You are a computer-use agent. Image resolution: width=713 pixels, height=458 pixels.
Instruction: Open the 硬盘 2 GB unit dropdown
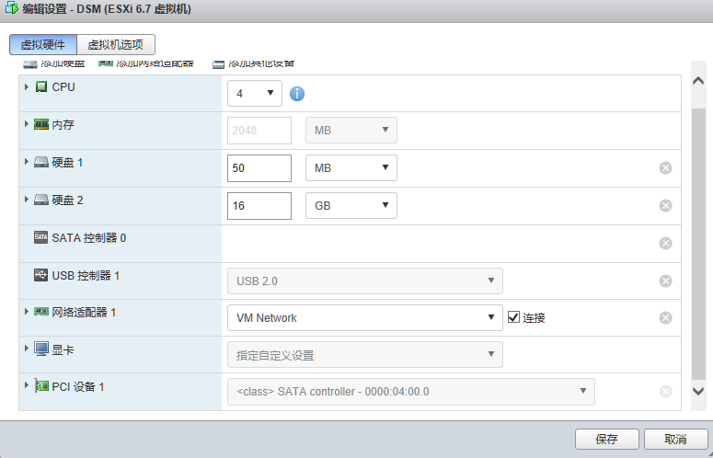[351, 206]
